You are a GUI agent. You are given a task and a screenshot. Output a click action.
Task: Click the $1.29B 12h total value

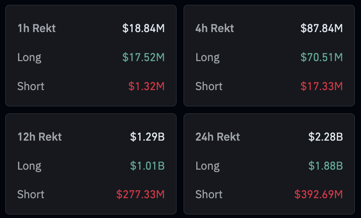147,137
